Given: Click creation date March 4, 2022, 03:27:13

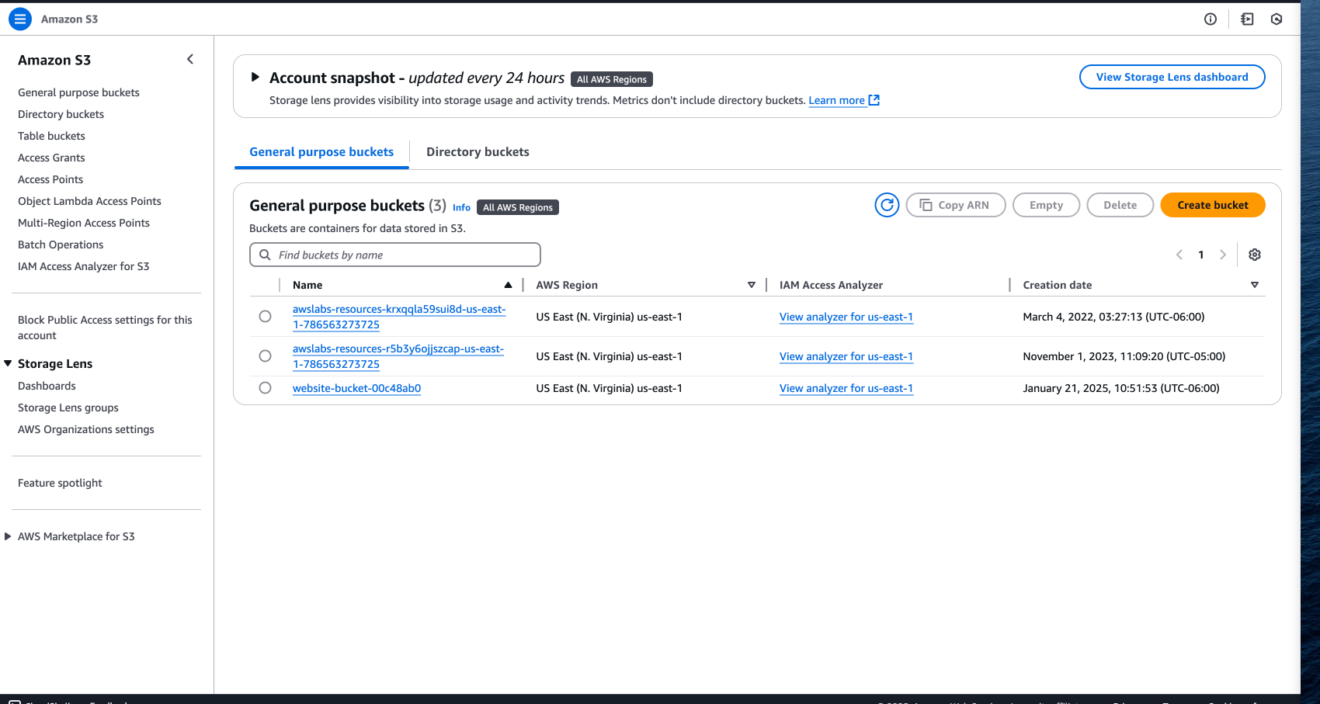Looking at the screenshot, I should [x=1113, y=317].
